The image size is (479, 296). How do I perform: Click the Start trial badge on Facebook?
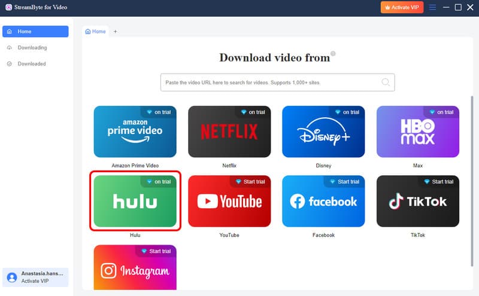[x=345, y=182]
